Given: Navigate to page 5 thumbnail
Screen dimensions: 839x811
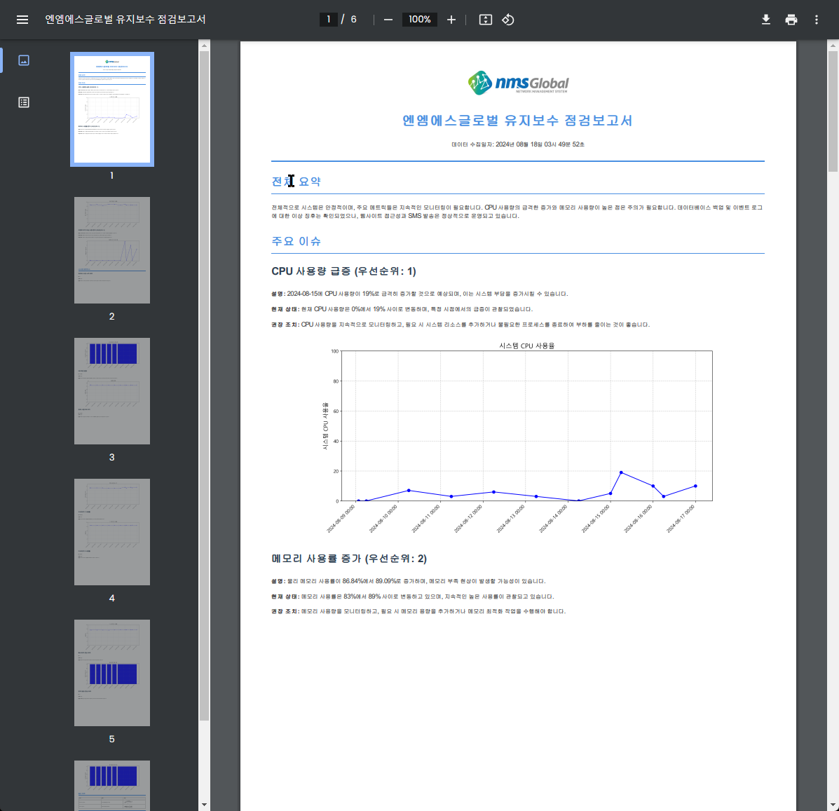Looking at the screenshot, I should pos(112,672).
